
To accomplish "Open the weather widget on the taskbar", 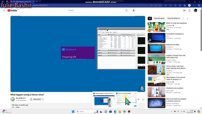I will click(7, 111).
